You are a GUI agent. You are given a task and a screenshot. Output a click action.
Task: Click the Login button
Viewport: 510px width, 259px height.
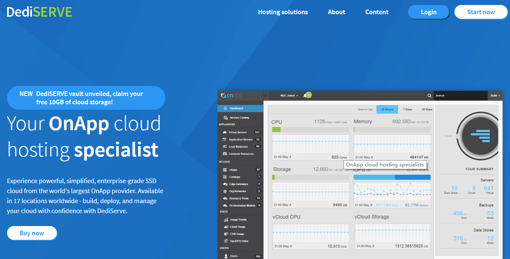click(x=429, y=12)
